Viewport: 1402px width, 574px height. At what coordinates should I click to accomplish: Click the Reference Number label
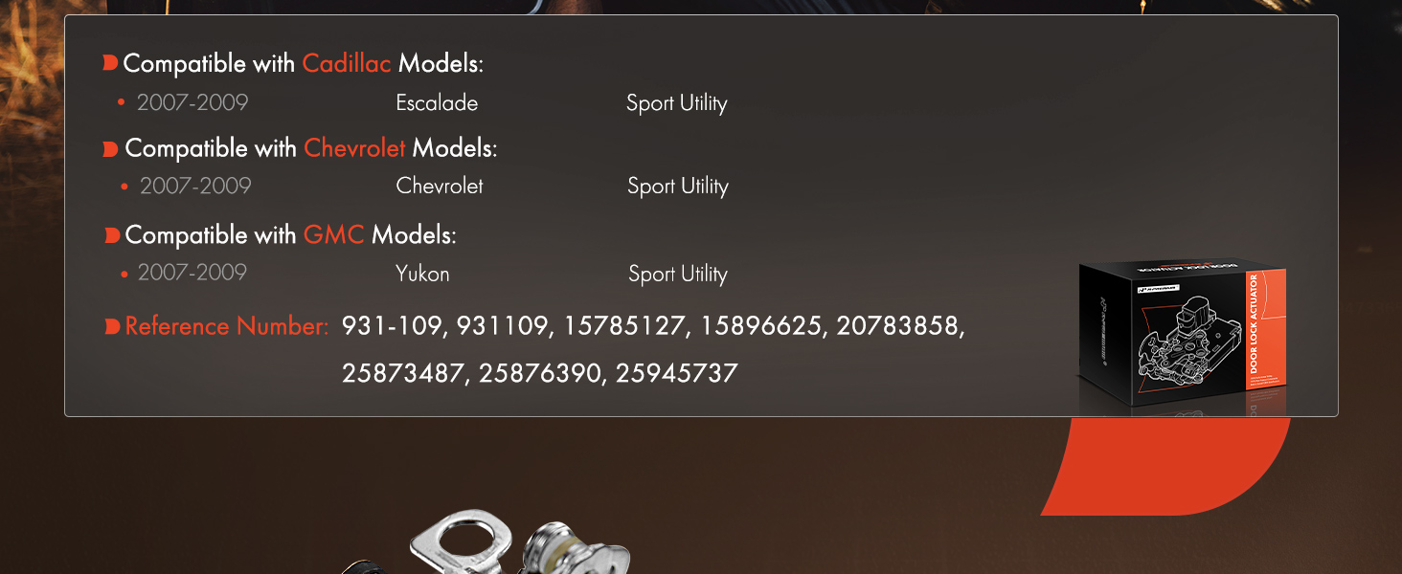point(227,326)
